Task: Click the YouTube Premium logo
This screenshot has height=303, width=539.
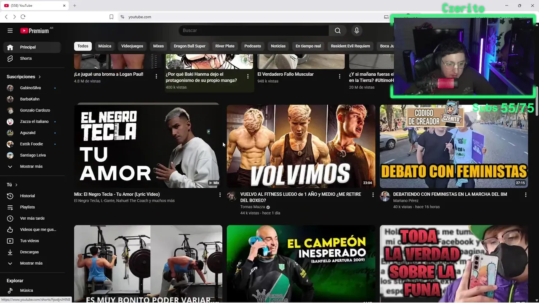Action: tap(35, 30)
